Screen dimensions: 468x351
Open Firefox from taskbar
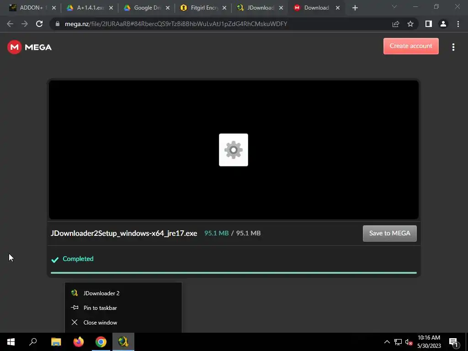point(79,342)
